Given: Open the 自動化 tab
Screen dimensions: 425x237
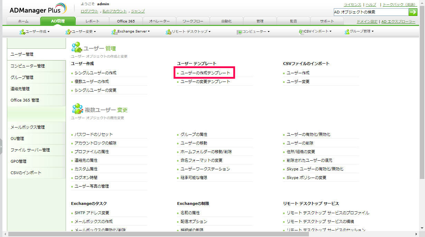Looking at the screenshot, I should click(x=226, y=21).
